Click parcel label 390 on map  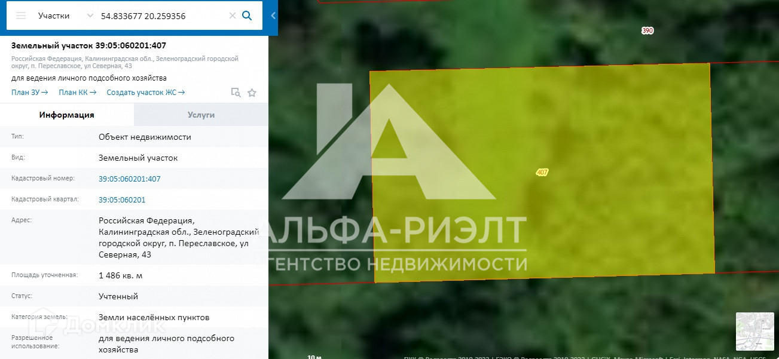tap(647, 30)
